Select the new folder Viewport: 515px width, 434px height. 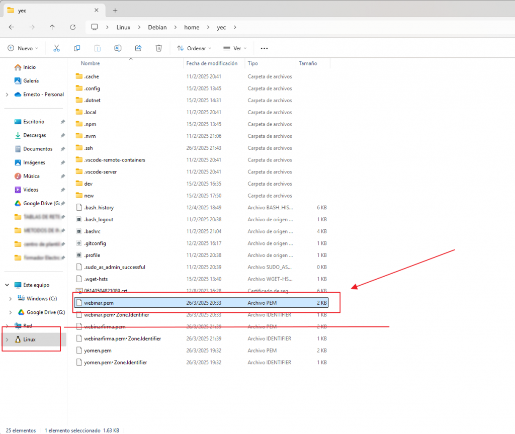201,196
